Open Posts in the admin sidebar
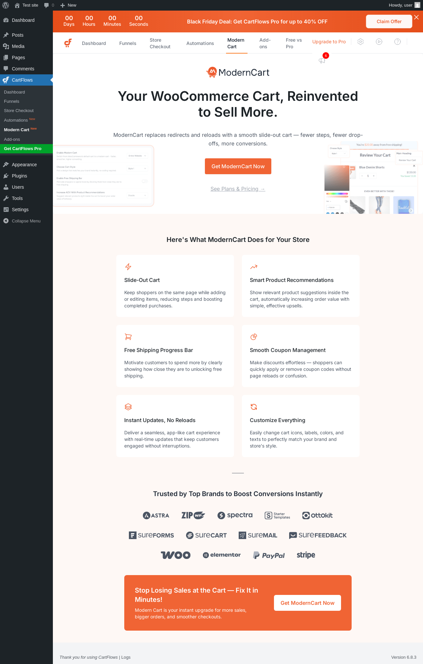 tap(26, 35)
